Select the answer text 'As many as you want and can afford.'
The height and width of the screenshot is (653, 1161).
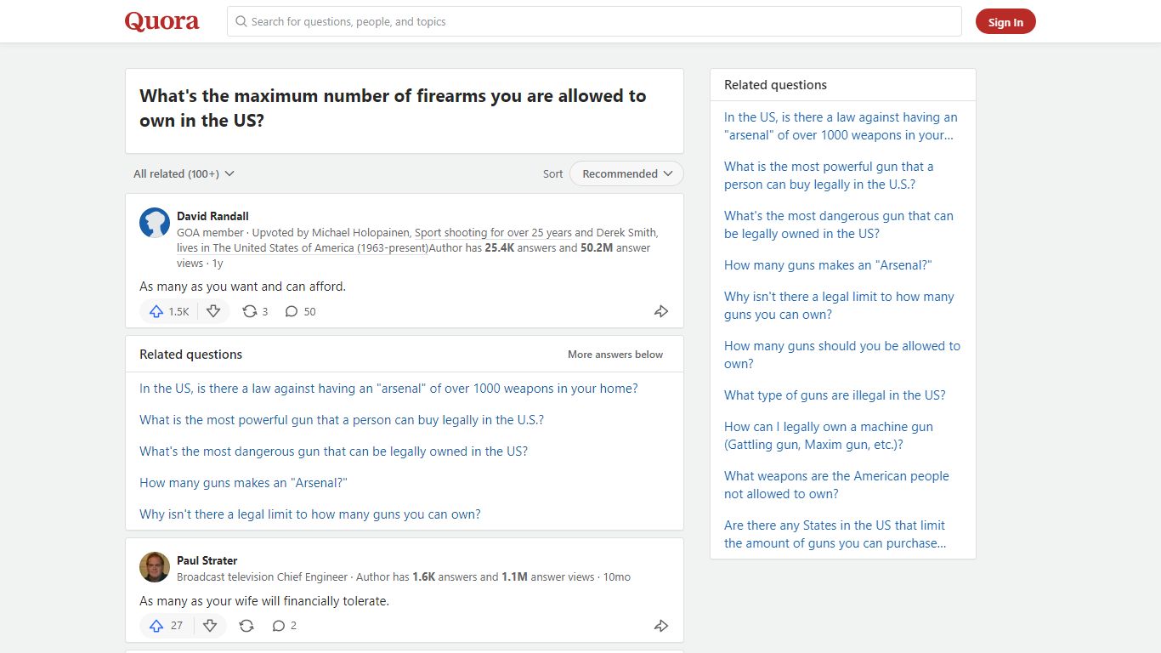243,287
